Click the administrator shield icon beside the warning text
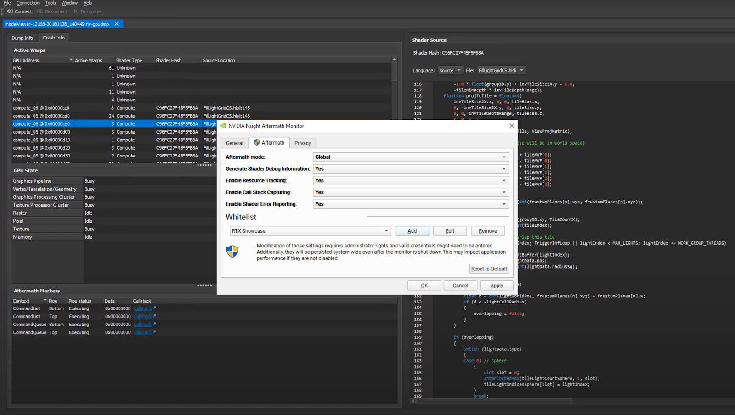The width and height of the screenshot is (735, 415). (232, 252)
